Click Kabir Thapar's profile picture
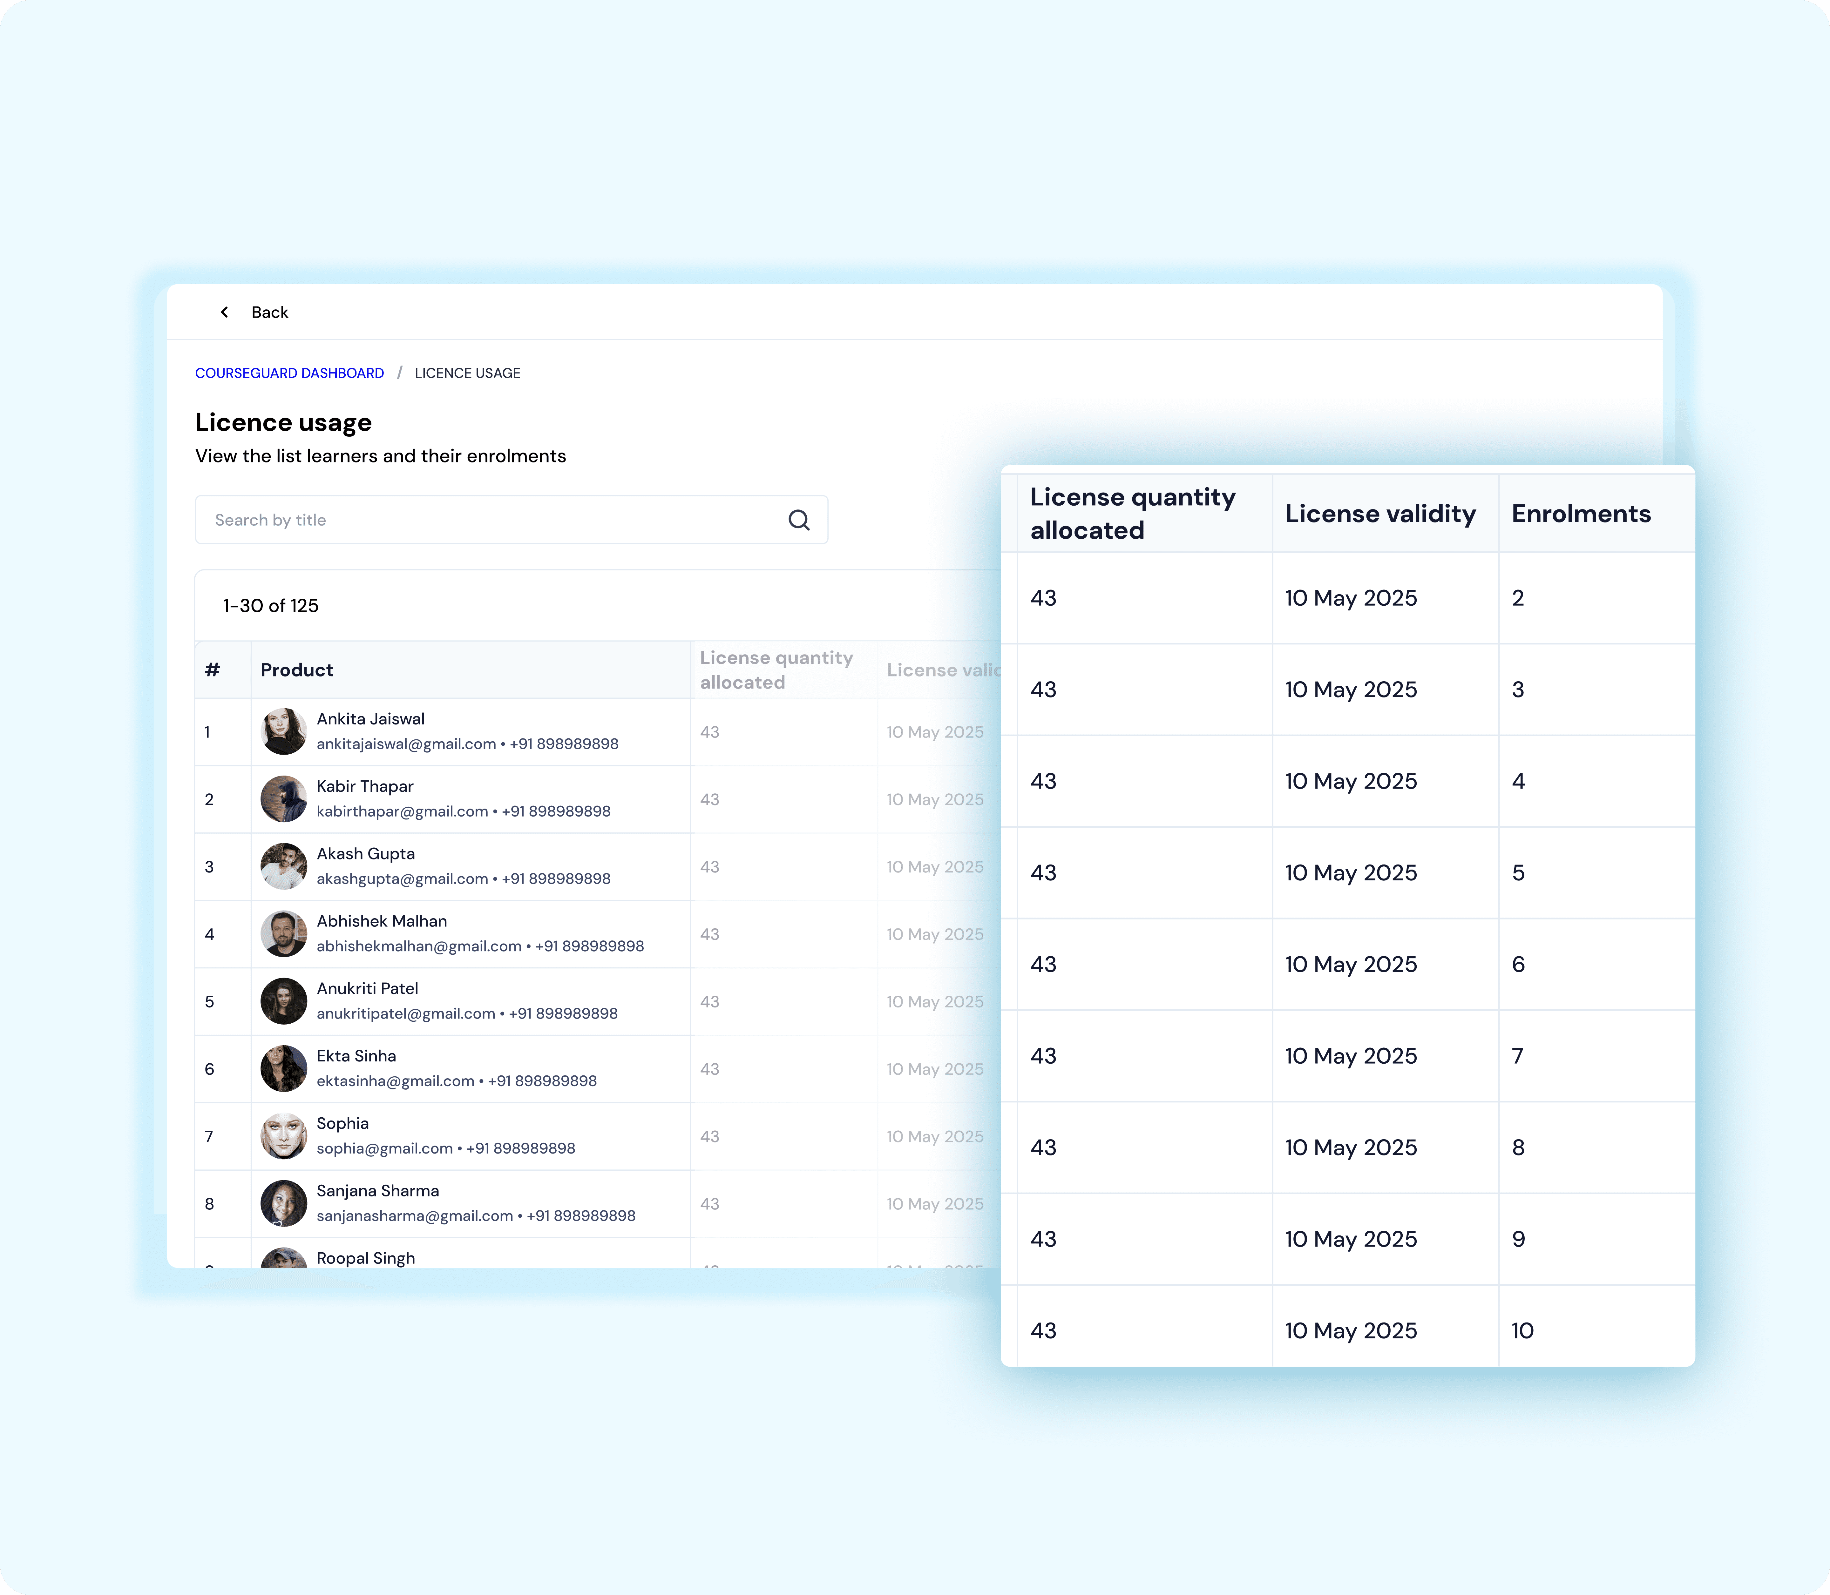Image resolution: width=1830 pixels, height=1595 pixels. coord(283,799)
